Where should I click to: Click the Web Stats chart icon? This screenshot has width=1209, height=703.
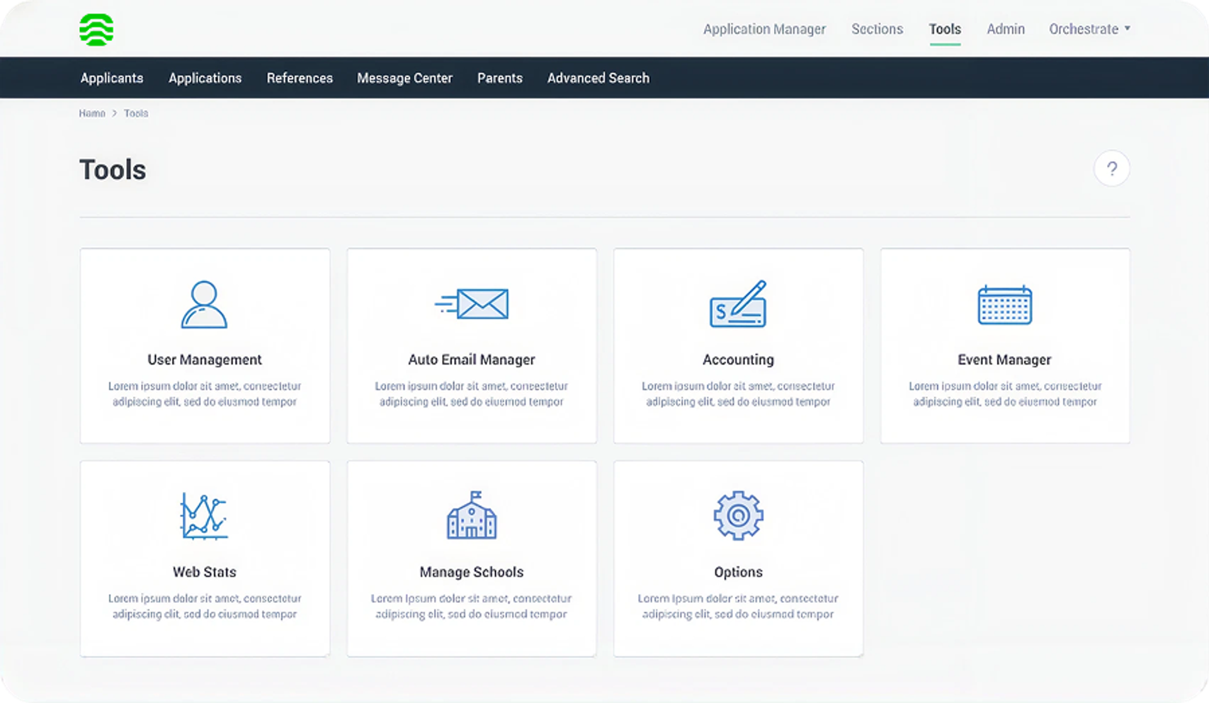[204, 516]
